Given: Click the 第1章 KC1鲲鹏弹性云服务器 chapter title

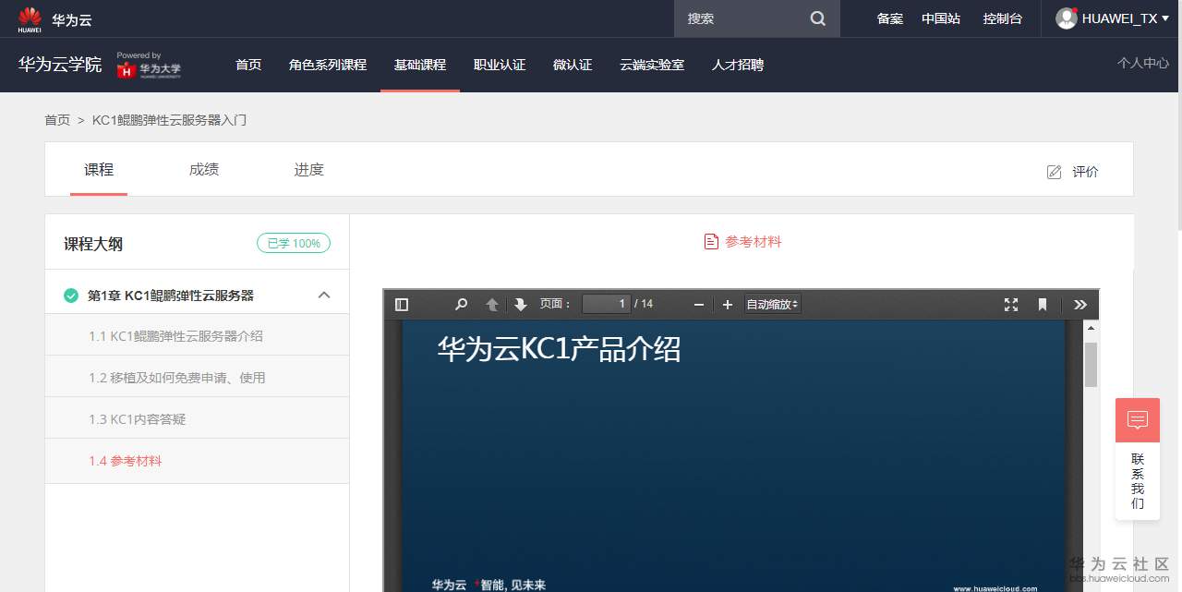Looking at the screenshot, I should pyautogui.click(x=171, y=296).
